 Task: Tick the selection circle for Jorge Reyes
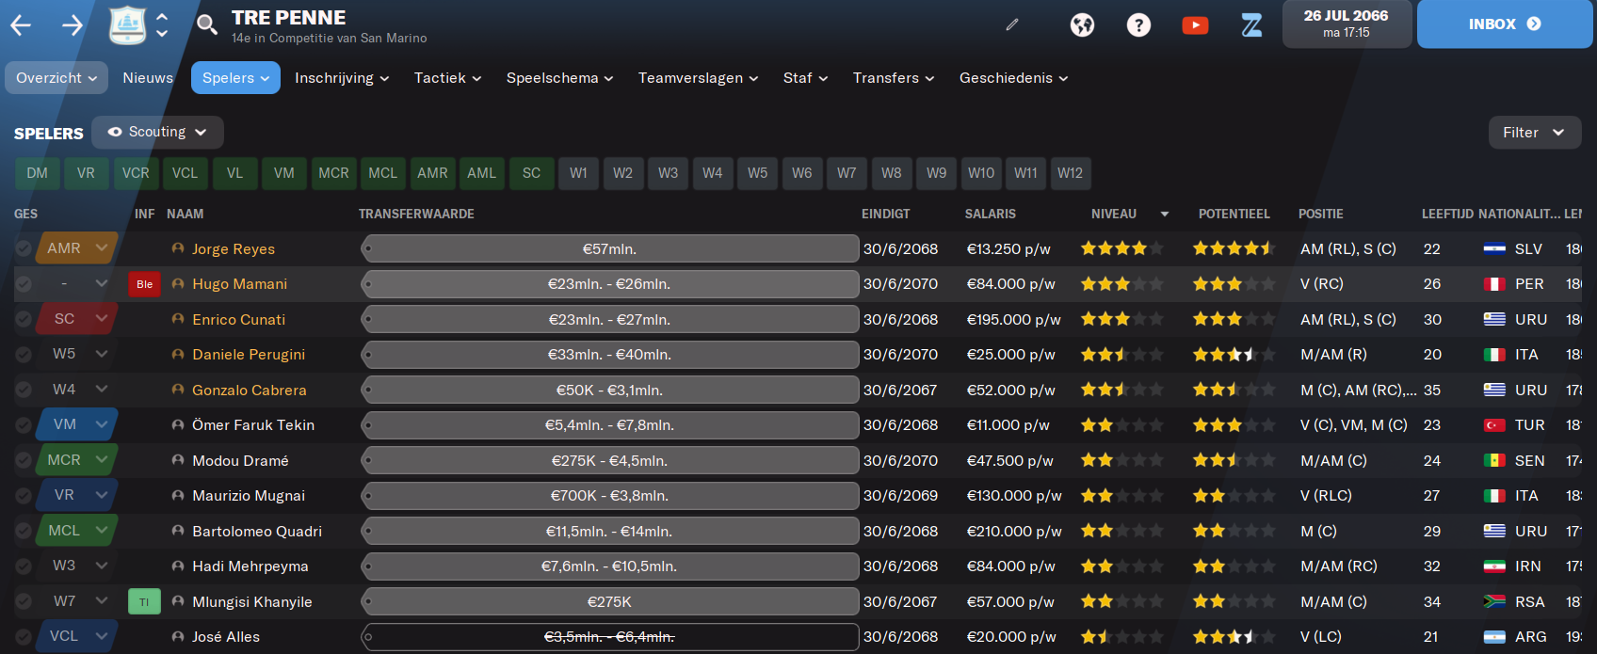24,248
